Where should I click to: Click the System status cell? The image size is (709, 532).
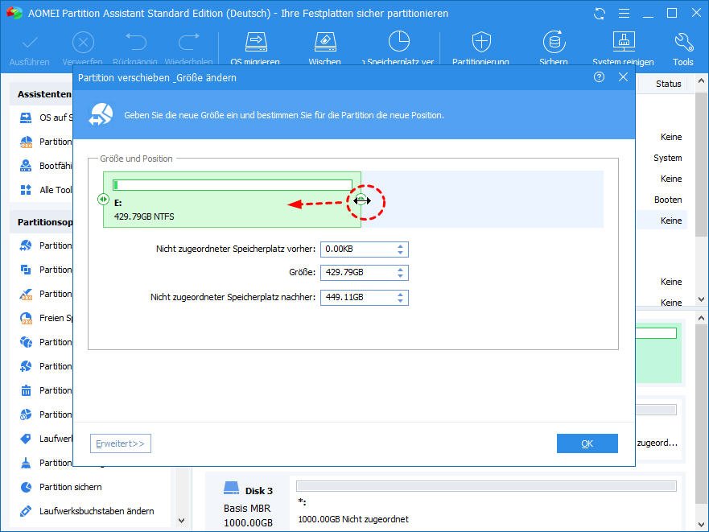click(667, 158)
